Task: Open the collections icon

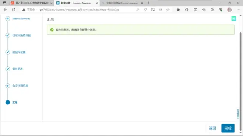Action: (x=212, y=10)
